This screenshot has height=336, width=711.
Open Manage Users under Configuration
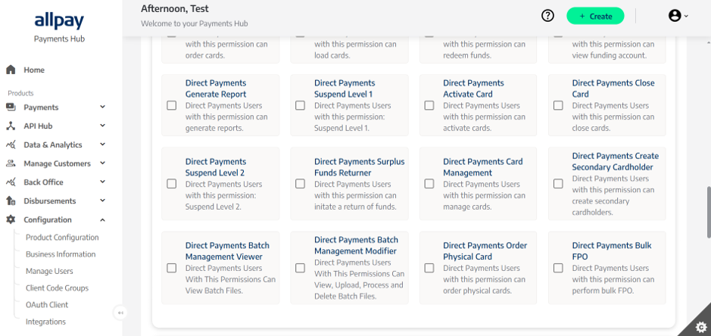click(x=49, y=271)
